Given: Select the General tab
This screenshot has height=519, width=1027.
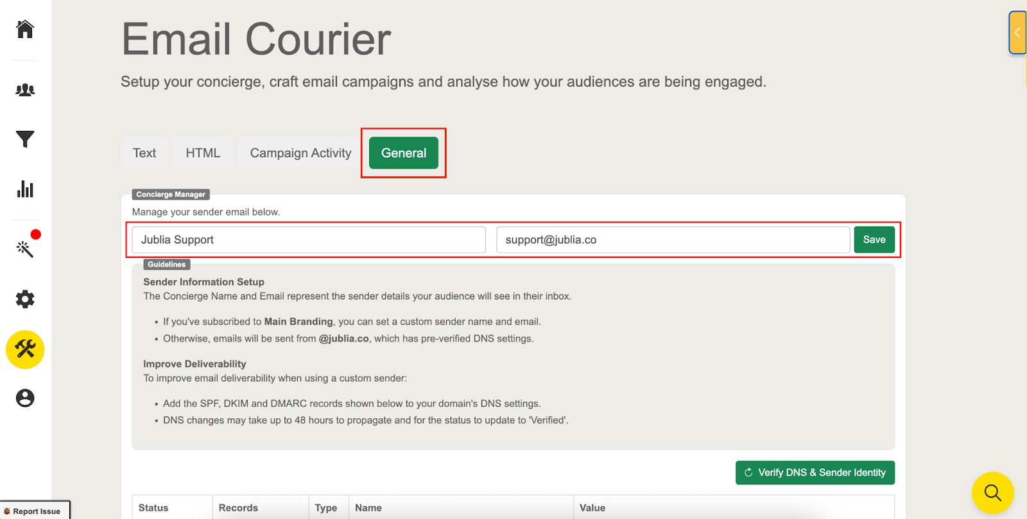Looking at the screenshot, I should point(404,153).
